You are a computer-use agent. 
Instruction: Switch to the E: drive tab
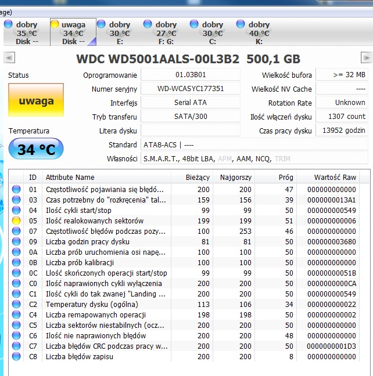tap(120, 32)
